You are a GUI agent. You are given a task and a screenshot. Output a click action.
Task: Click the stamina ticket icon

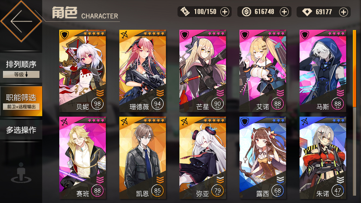tap(185, 12)
